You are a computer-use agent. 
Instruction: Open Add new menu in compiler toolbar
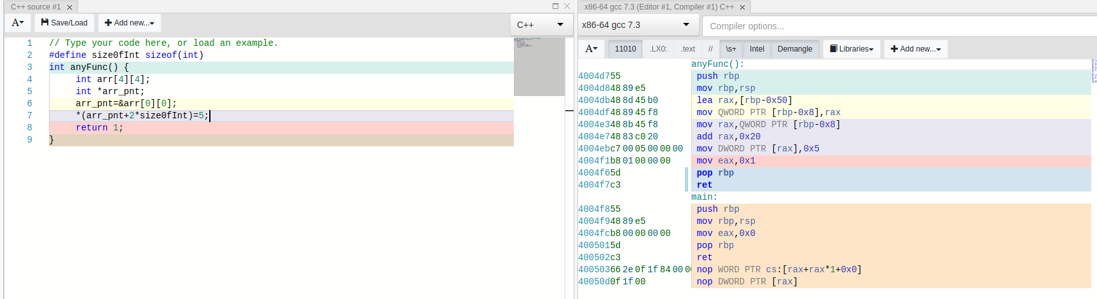tap(915, 49)
